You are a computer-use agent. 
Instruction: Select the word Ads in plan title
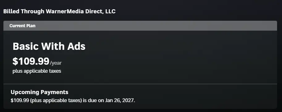[76, 46]
